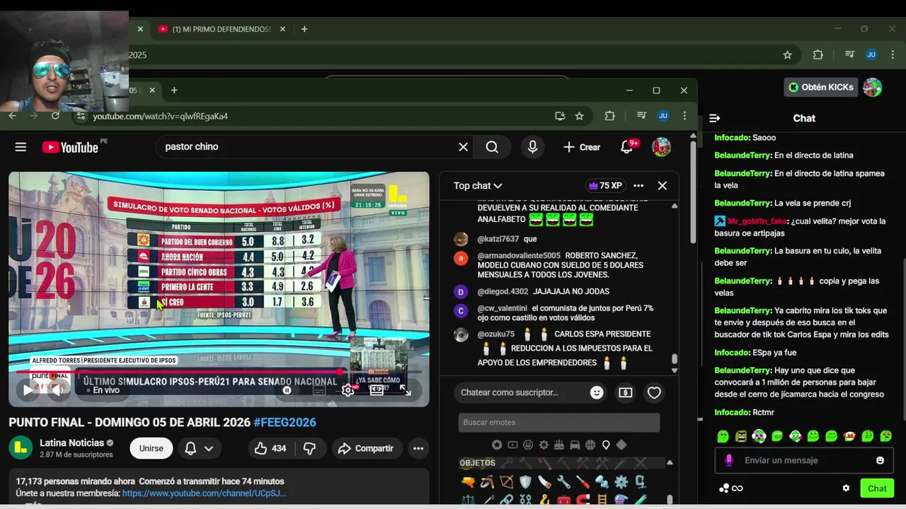
Task: Toggle autoplay switch in video player
Action: [287, 390]
